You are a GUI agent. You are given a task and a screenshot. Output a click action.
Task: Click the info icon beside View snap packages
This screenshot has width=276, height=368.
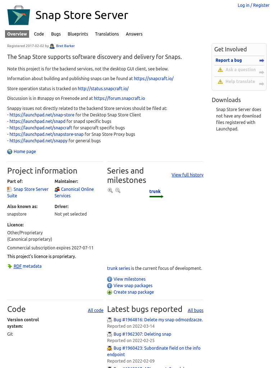(x=110, y=286)
